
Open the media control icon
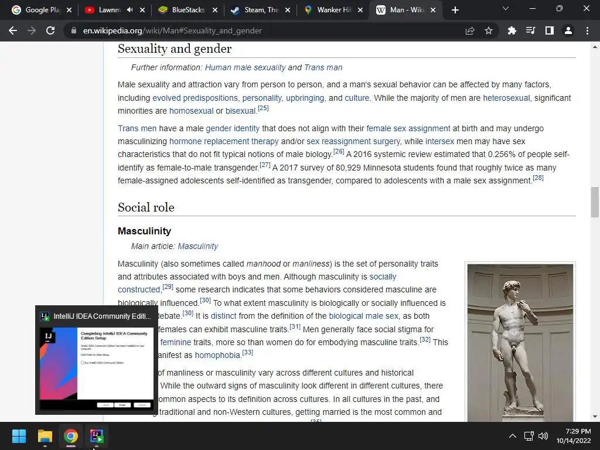click(530, 30)
